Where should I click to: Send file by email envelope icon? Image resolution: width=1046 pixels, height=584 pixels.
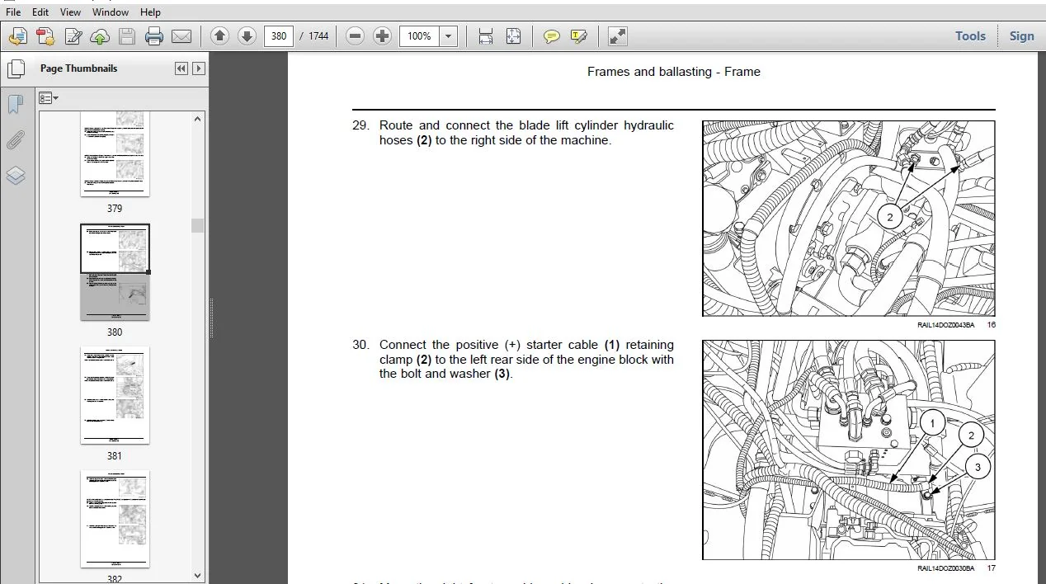[x=181, y=36]
